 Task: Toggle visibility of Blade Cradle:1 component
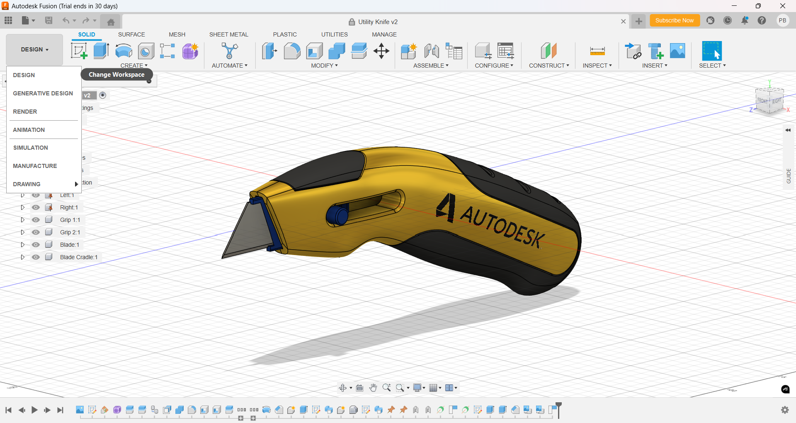36,257
